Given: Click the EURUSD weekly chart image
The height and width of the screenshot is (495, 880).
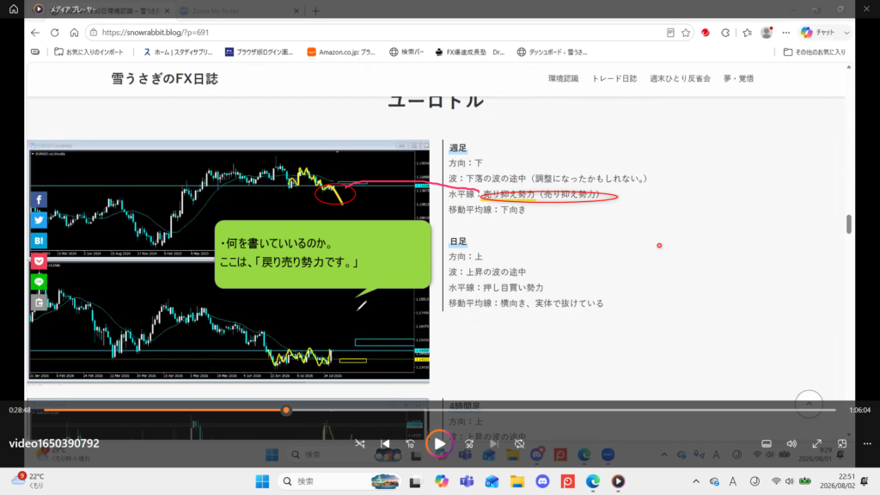Looking at the screenshot, I should tap(229, 199).
